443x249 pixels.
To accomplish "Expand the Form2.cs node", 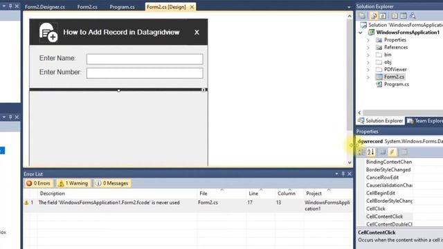I will click(368, 77).
